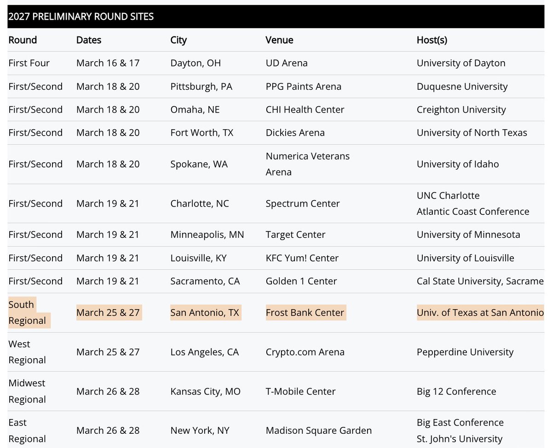The width and height of the screenshot is (552, 448).
Task: Click the "Cal State University, Sacrame" host cell
Action: (480, 281)
